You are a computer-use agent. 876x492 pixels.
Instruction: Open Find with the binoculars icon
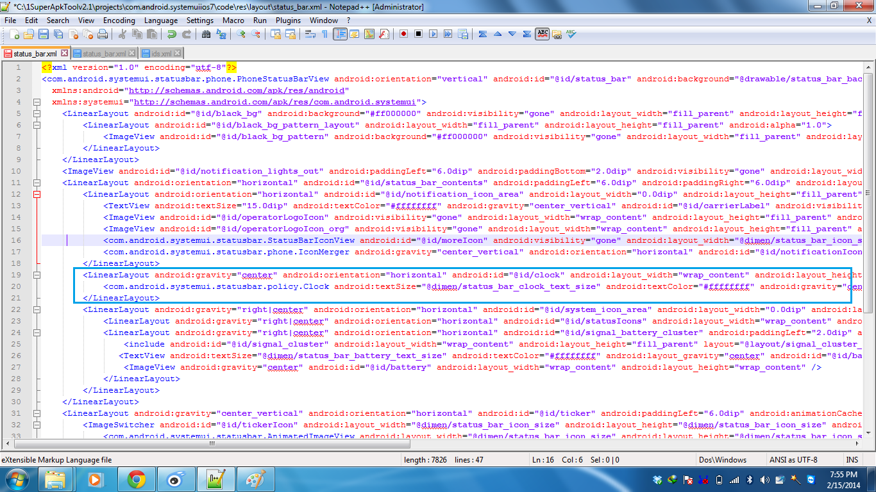tap(206, 34)
